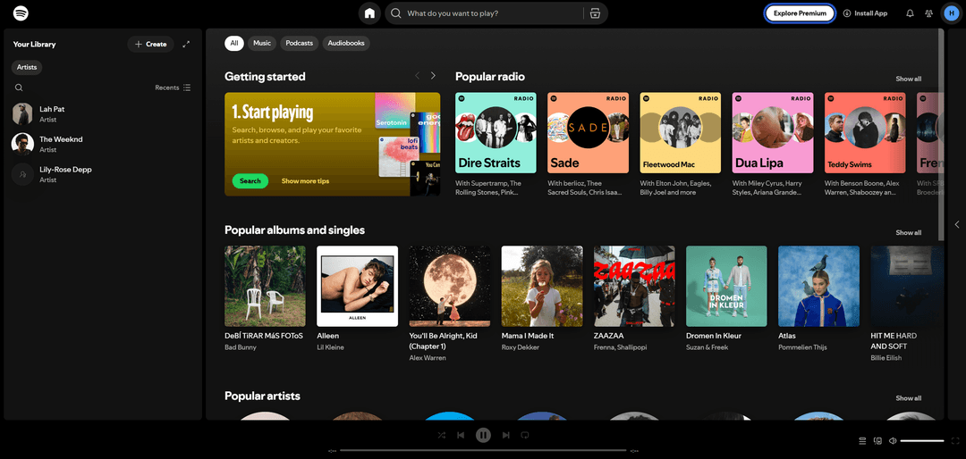Click the Install App link
The width and height of the screenshot is (966, 459).
click(x=865, y=13)
